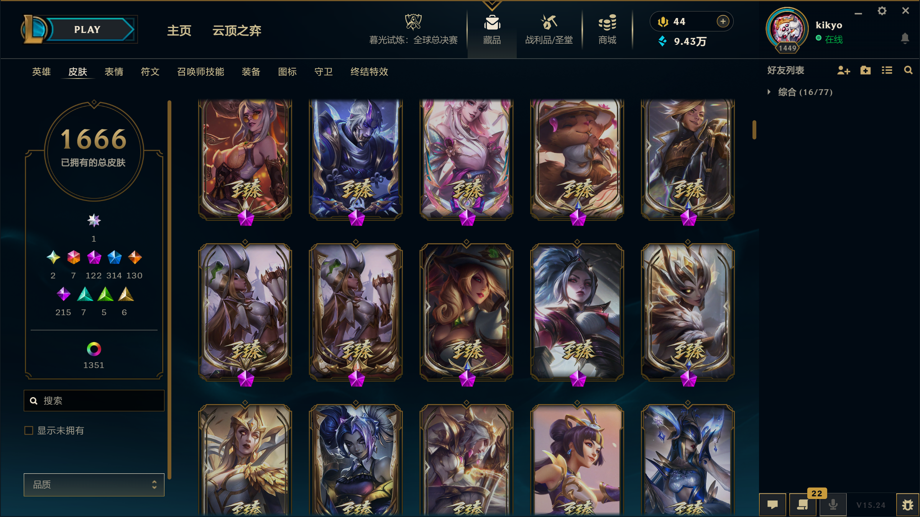Open the 云顶之弈 page link
The width and height of the screenshot is (920, 517).
pos(237,31)
